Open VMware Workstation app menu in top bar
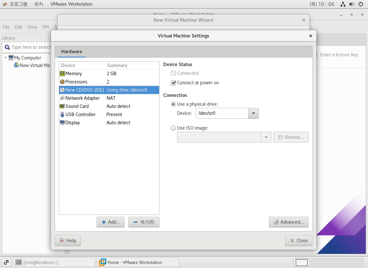This screenshot has height=268, width=368. (72, 4)
